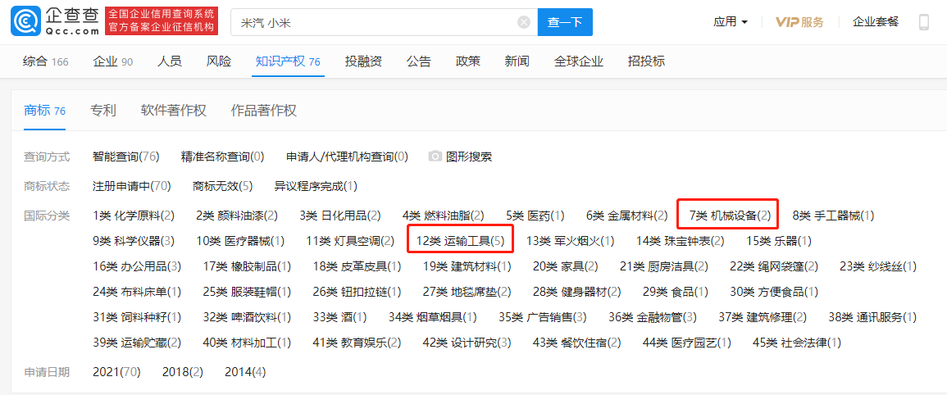947x395 pixels.
Task: Select the 知识产权 76 tab
Action: point(288,61)
